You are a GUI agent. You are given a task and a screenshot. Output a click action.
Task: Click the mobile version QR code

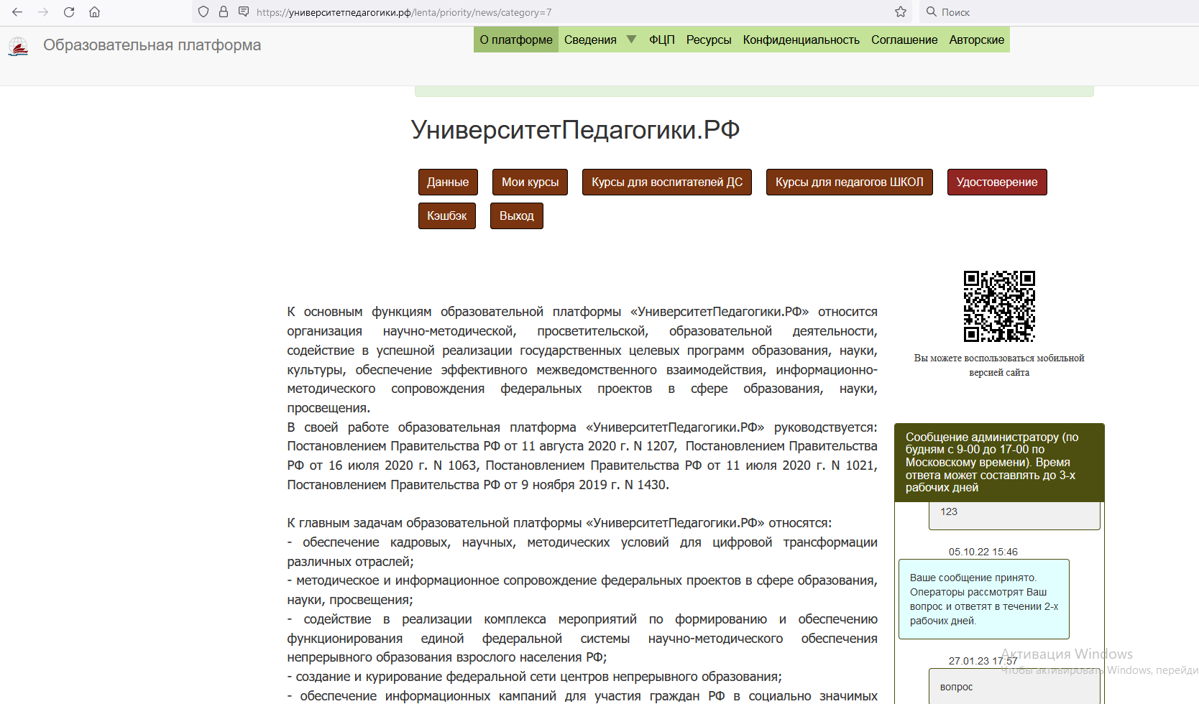pyautogui.click(x=998, y=306)
